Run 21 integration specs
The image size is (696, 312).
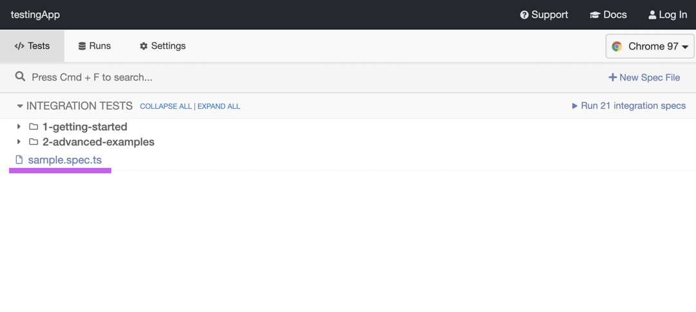pos(629,106)
